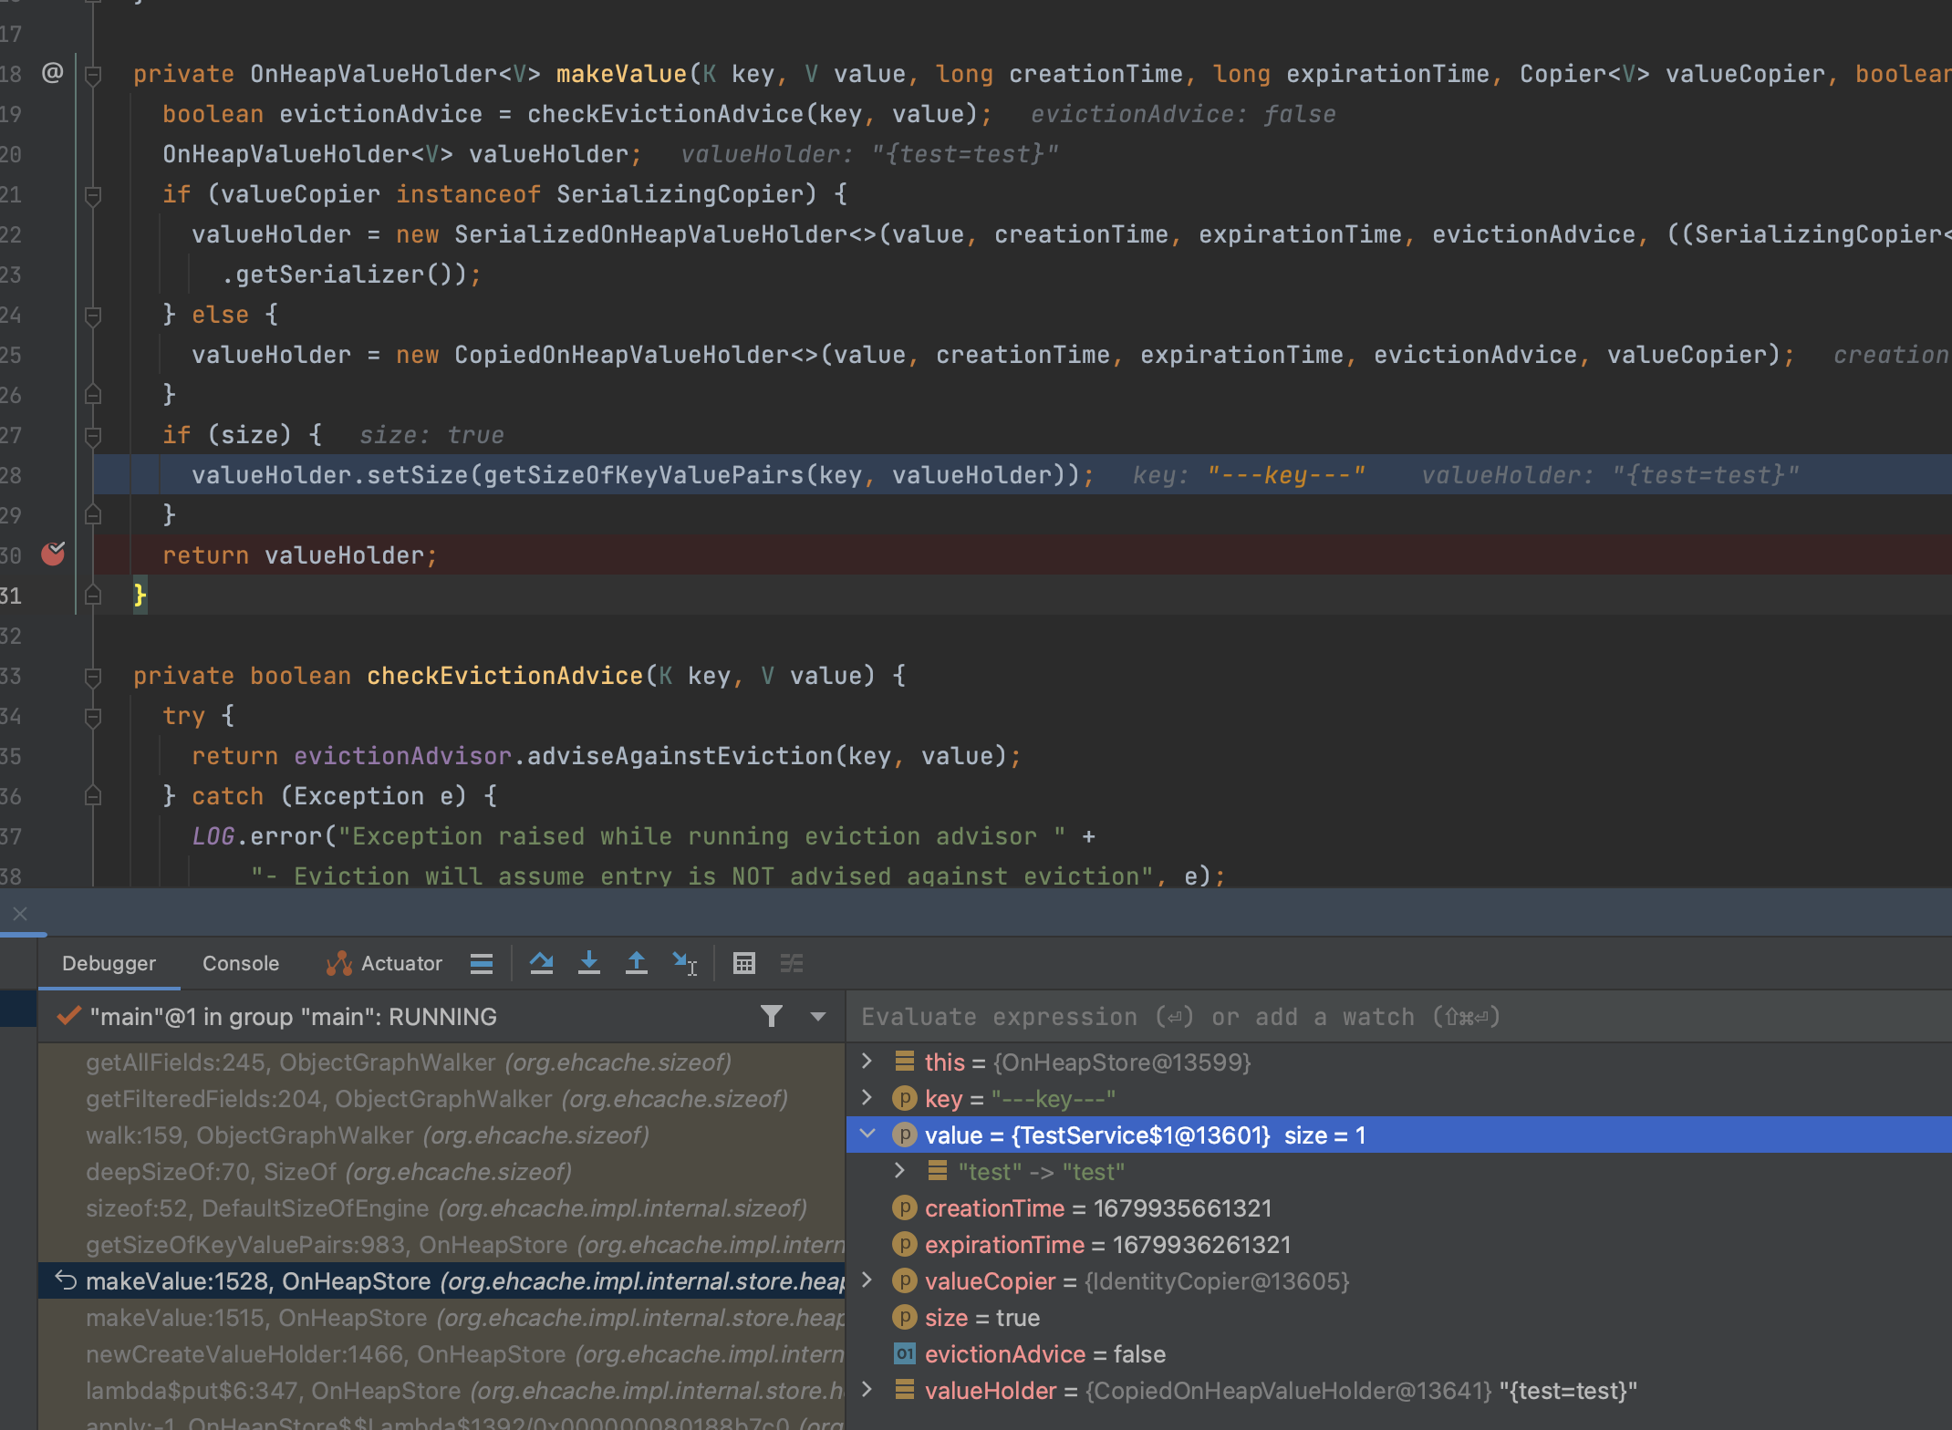Click the frames filter funnel icon
The width and height of the screenshot is (1952, 1430).
pyautogui.click(x=772, y=1016)
